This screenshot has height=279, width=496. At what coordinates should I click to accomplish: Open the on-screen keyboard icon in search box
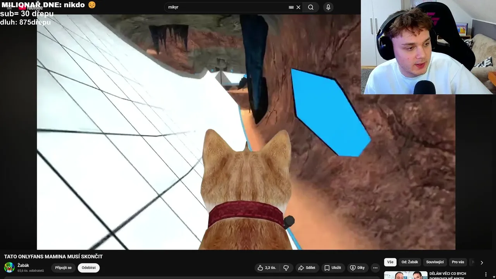(x=291, y=7)
